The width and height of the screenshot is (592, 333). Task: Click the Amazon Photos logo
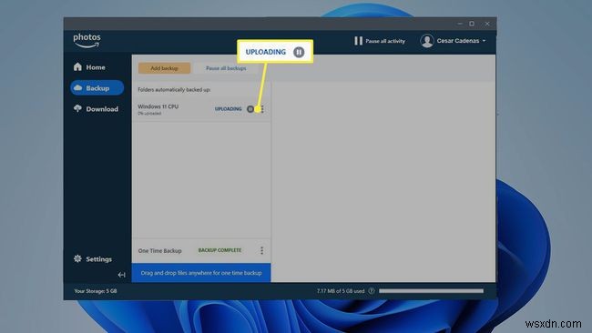pos(87,41)
